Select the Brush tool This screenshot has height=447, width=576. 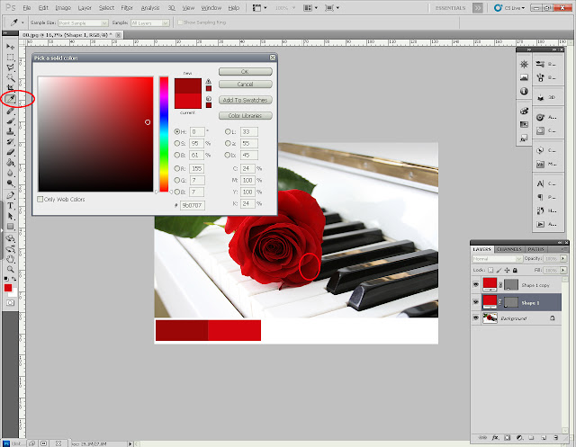point(10,121)
